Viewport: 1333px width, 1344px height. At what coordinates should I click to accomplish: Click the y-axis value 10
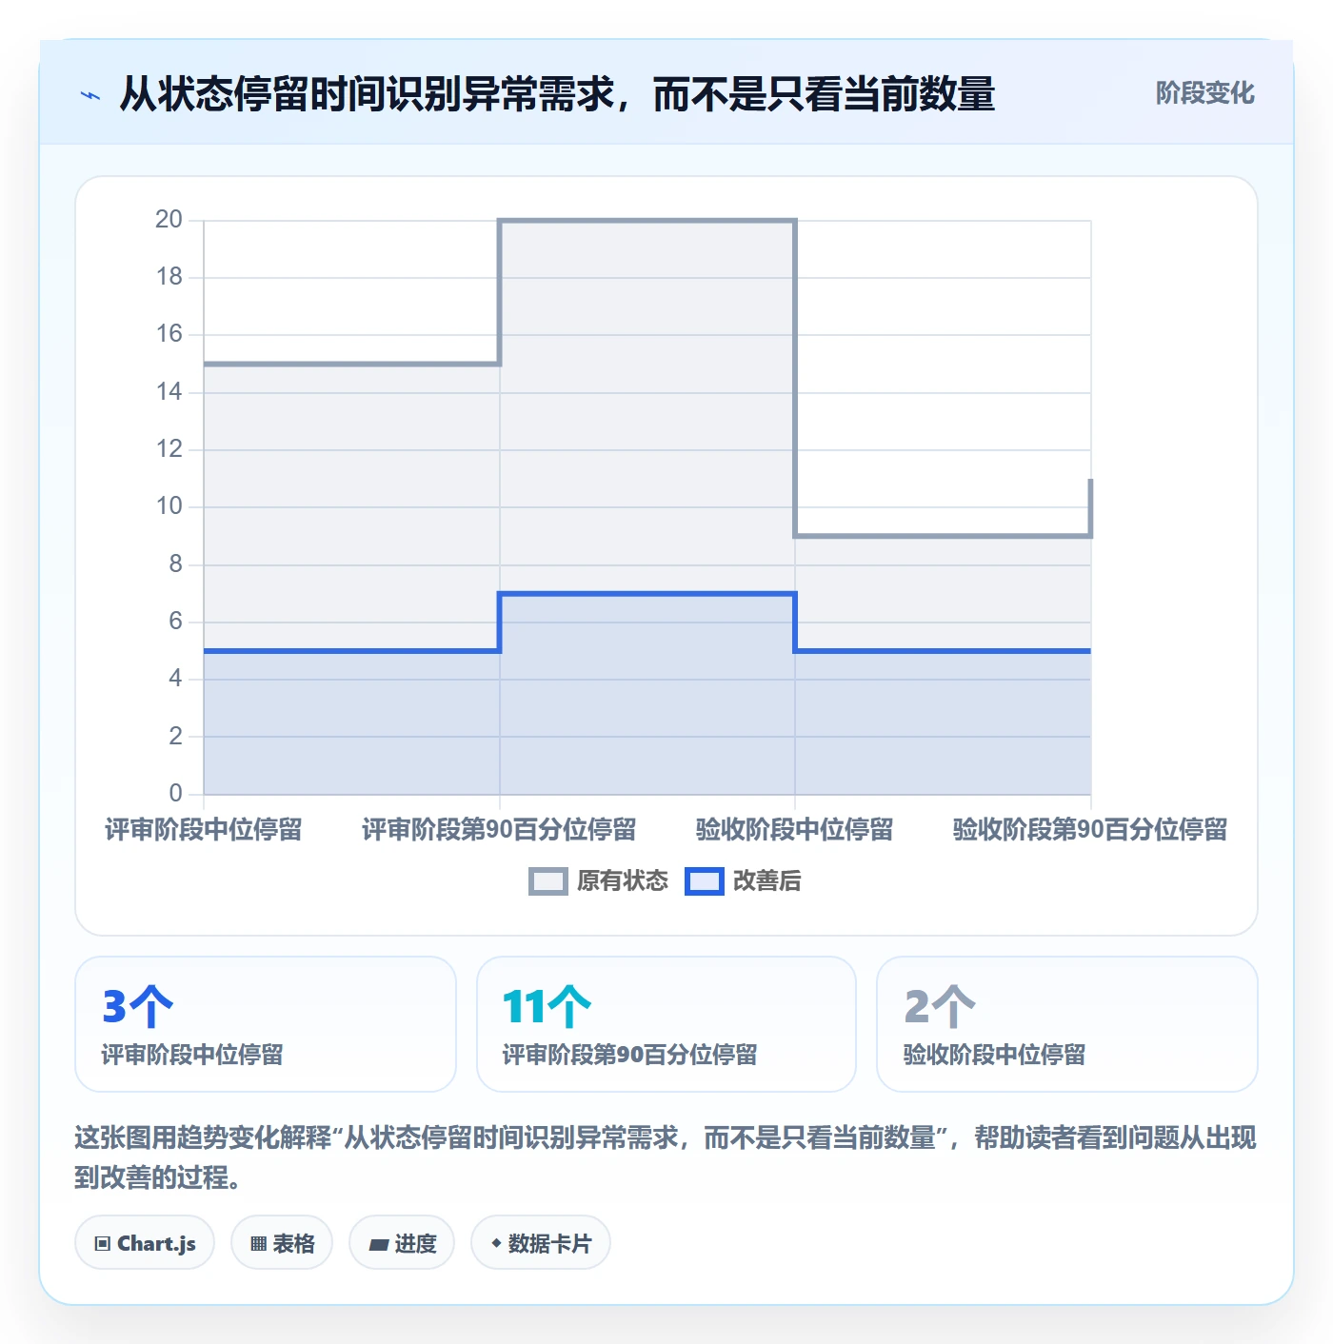point(169,506)
